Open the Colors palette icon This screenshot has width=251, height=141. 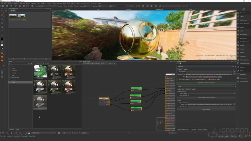238,16
